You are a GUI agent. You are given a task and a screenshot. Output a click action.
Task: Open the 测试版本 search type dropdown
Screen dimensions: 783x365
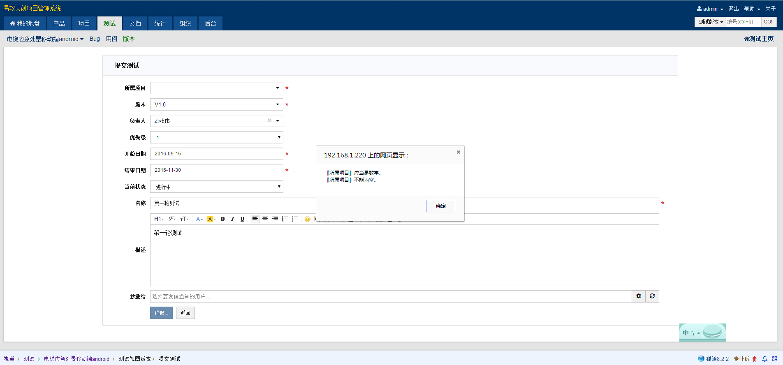(711, 22)
